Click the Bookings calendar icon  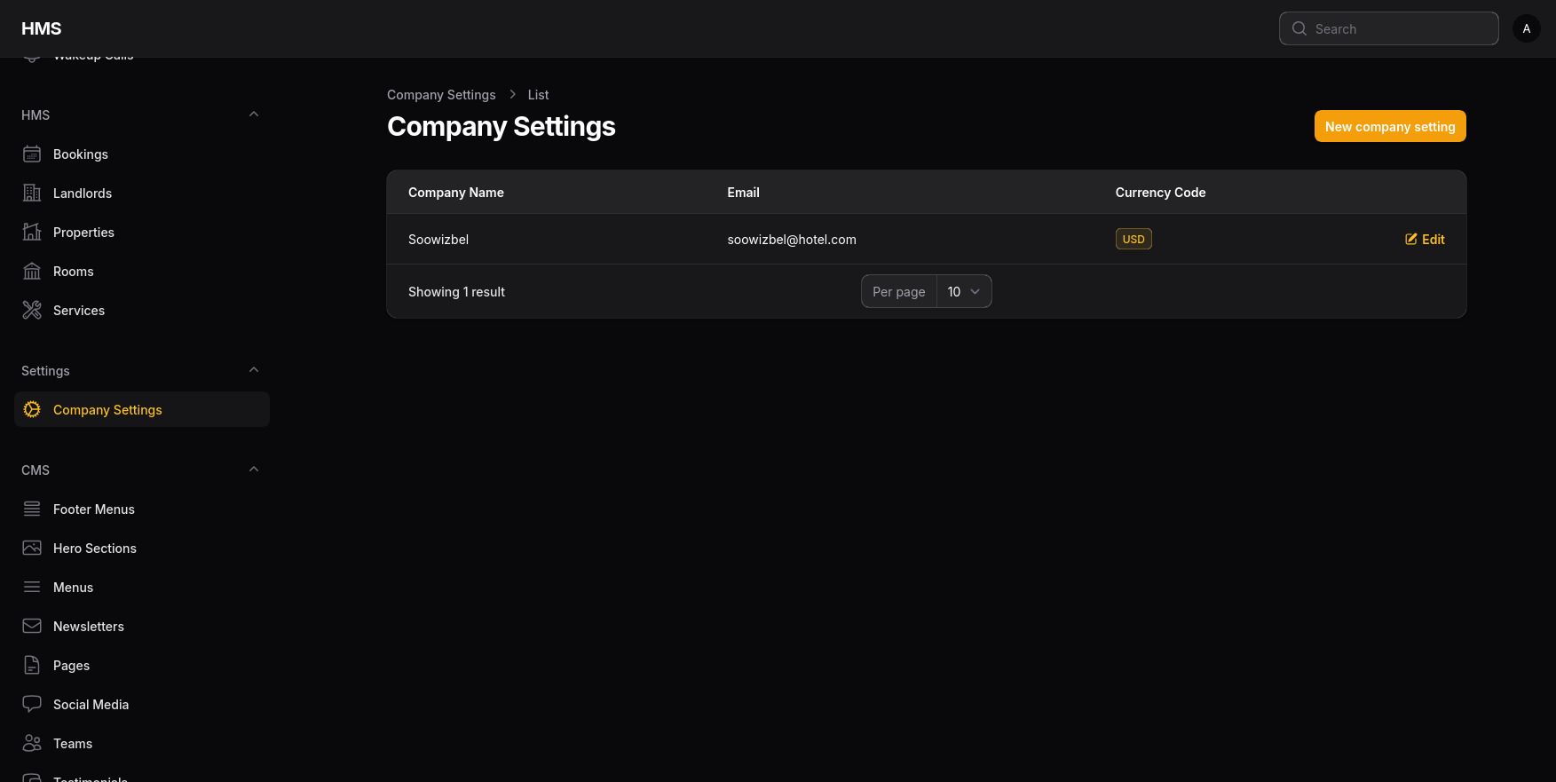32,154
